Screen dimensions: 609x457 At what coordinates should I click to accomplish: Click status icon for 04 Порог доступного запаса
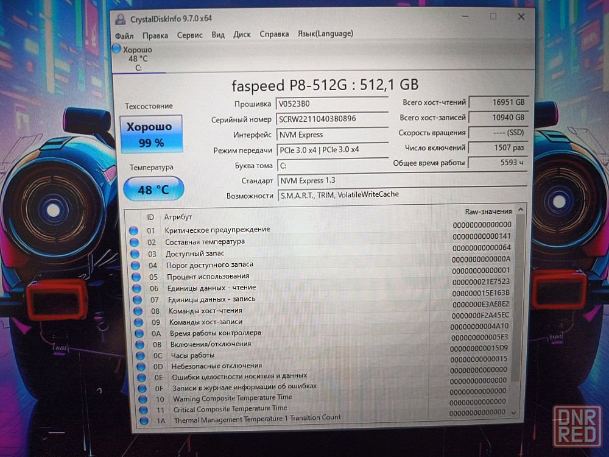tap(136, 266)
